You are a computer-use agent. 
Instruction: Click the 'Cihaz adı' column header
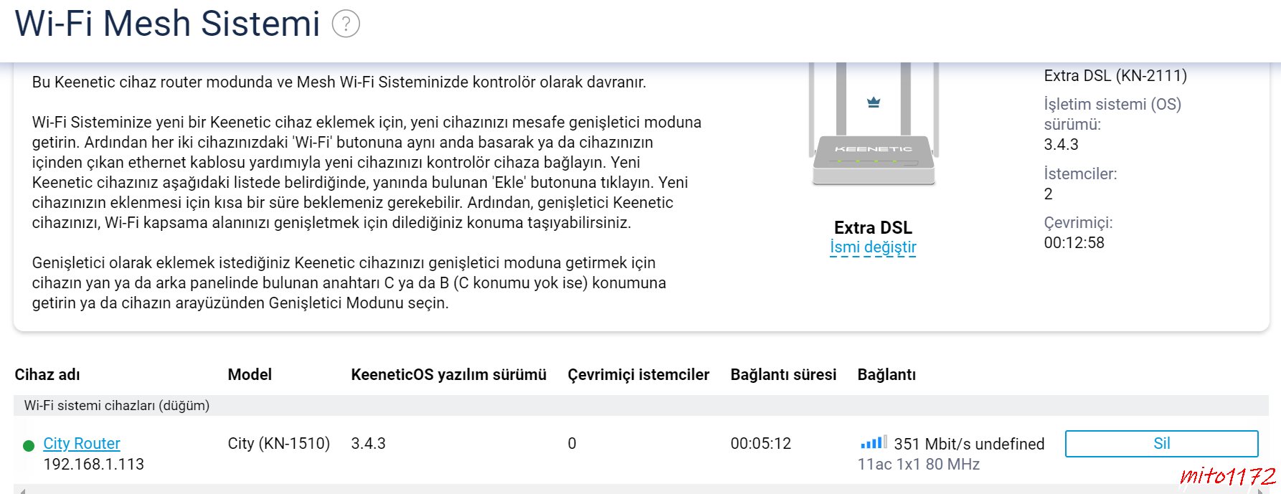point(47,374)
